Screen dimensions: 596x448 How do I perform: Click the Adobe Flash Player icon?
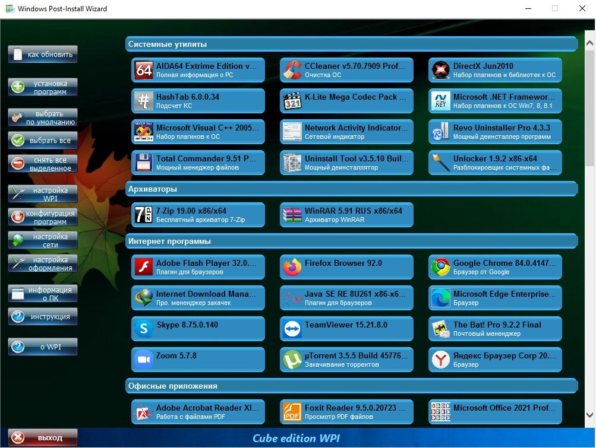(144, 267)
